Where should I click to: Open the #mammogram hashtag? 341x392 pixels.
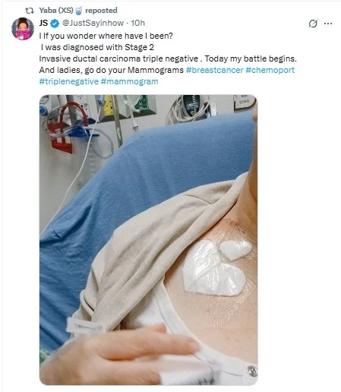coord(129,81)
